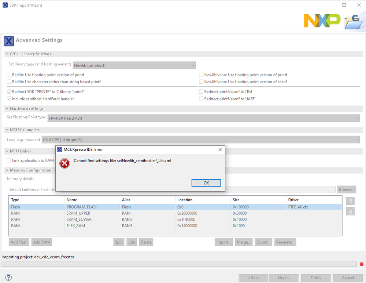
Task: Collapse the Memory Configuration section
Action: [x=7, y=170]
